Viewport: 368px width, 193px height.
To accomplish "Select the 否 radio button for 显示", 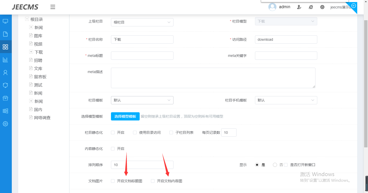I will click(x=275, y=165).
